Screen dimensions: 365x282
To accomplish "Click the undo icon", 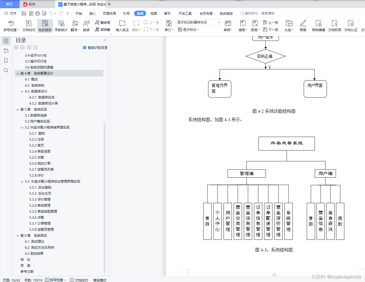I will [51, 13].
